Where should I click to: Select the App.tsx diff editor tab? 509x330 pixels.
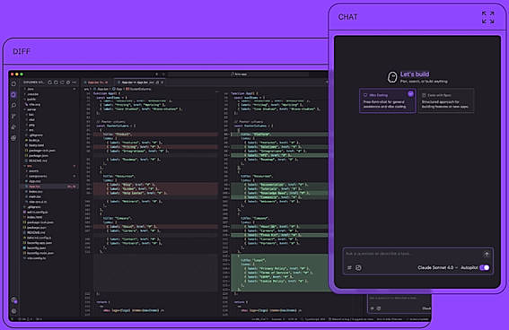[139, 82]
